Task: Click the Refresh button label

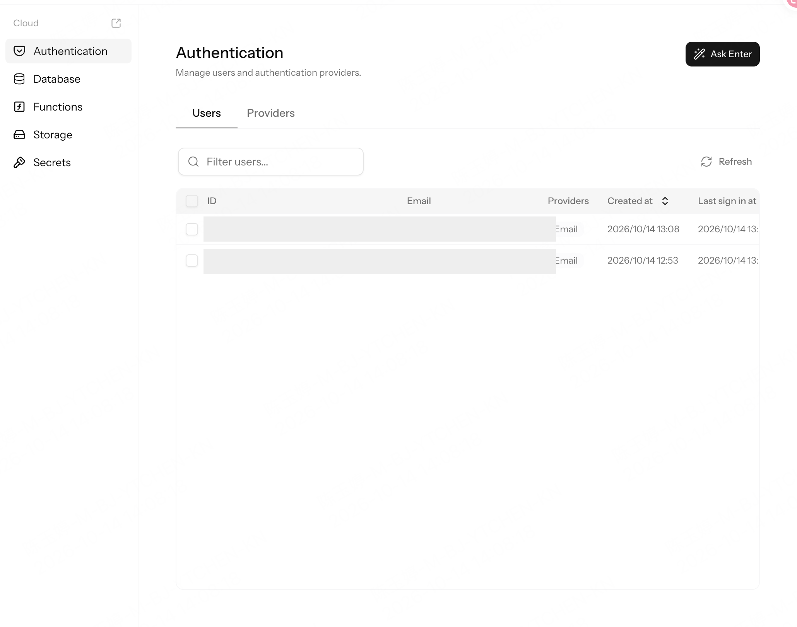Action: (735, 162)
